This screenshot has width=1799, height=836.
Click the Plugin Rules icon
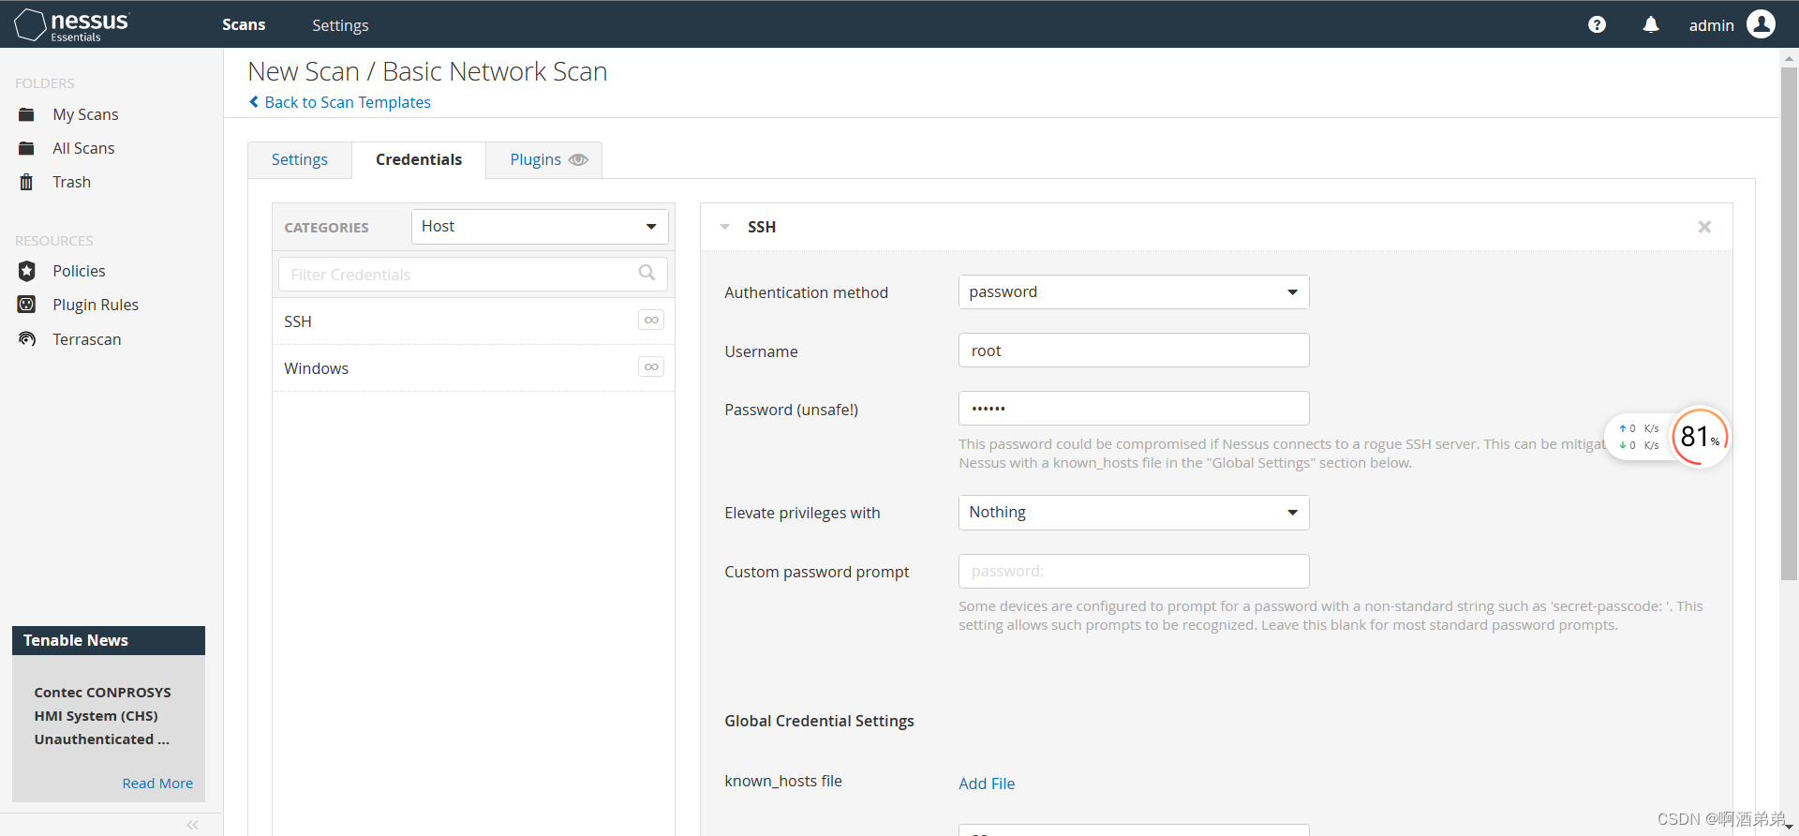26,305
